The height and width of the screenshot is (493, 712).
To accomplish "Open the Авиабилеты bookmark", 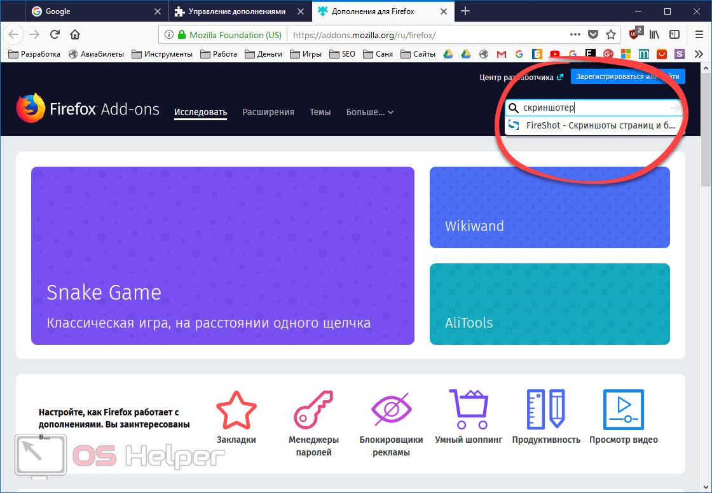I will (96, 54).
